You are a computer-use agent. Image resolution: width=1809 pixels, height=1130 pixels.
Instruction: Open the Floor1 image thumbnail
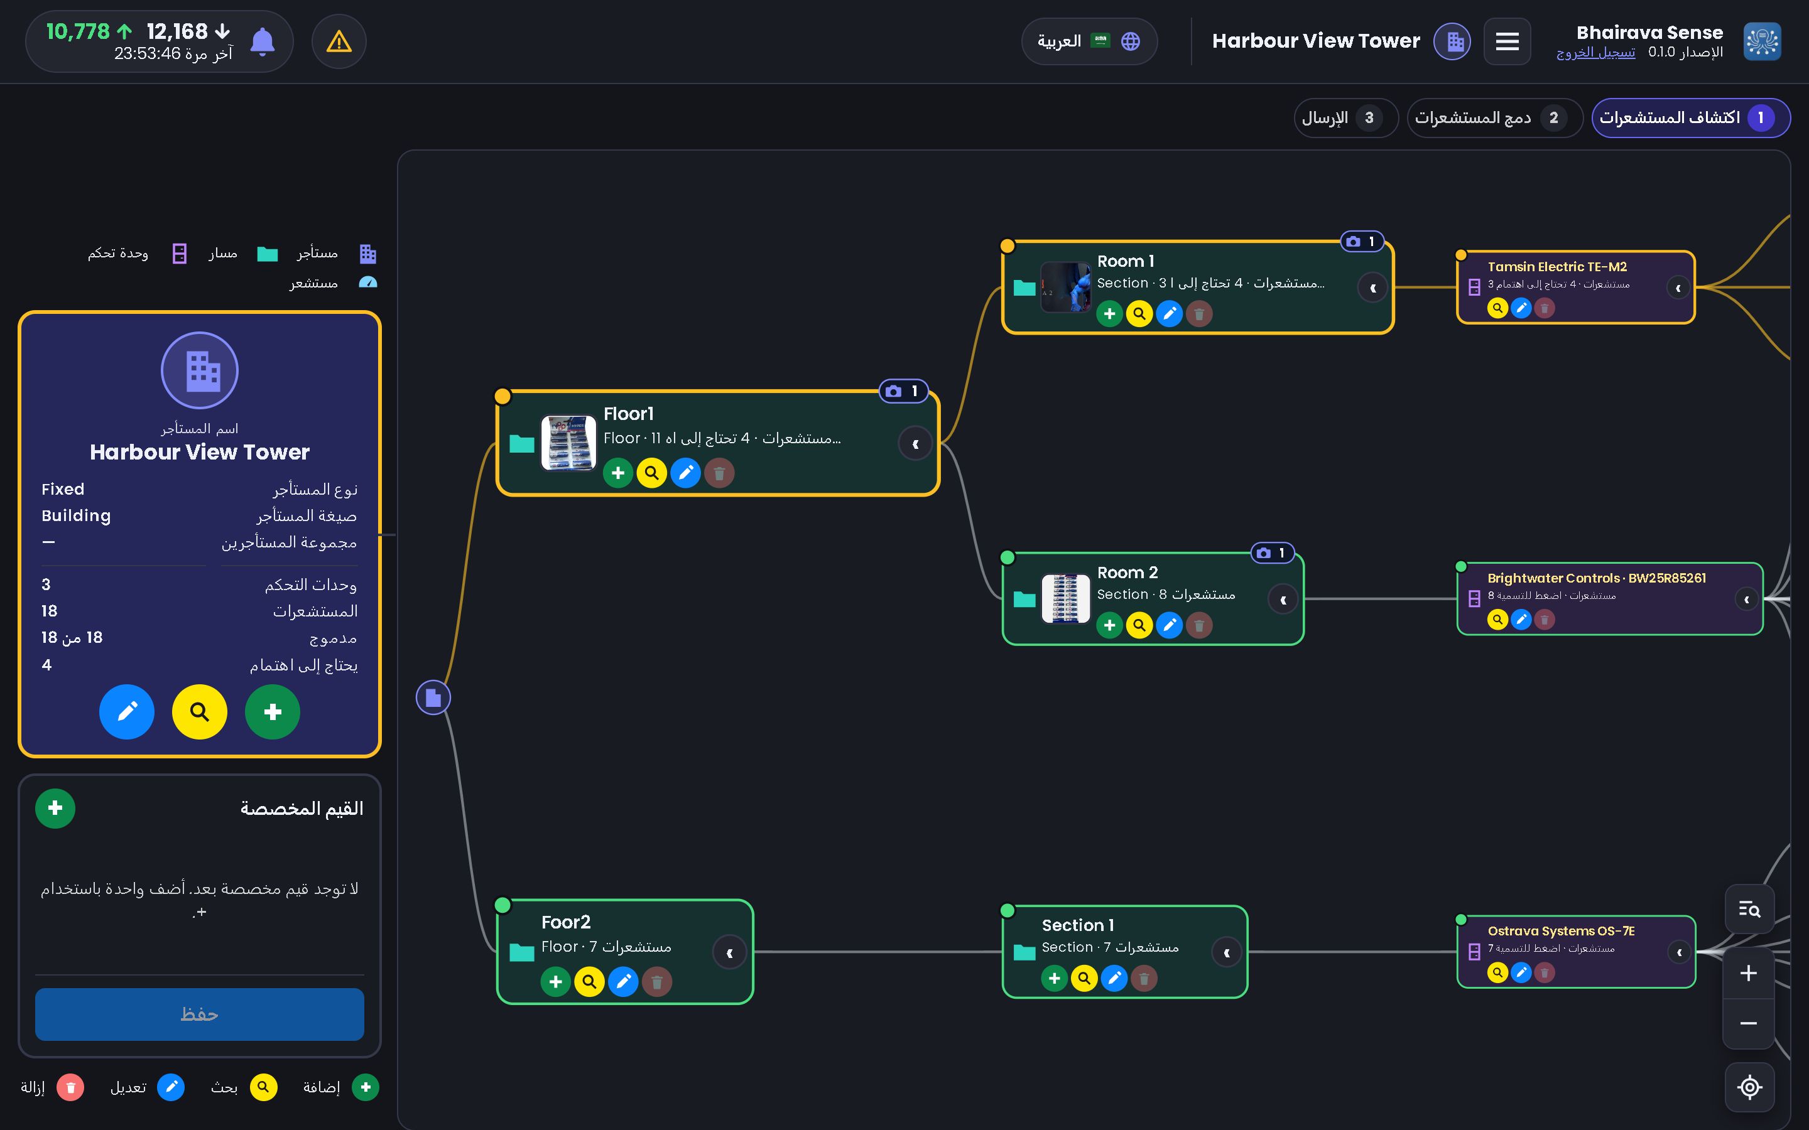pos(568,443)
